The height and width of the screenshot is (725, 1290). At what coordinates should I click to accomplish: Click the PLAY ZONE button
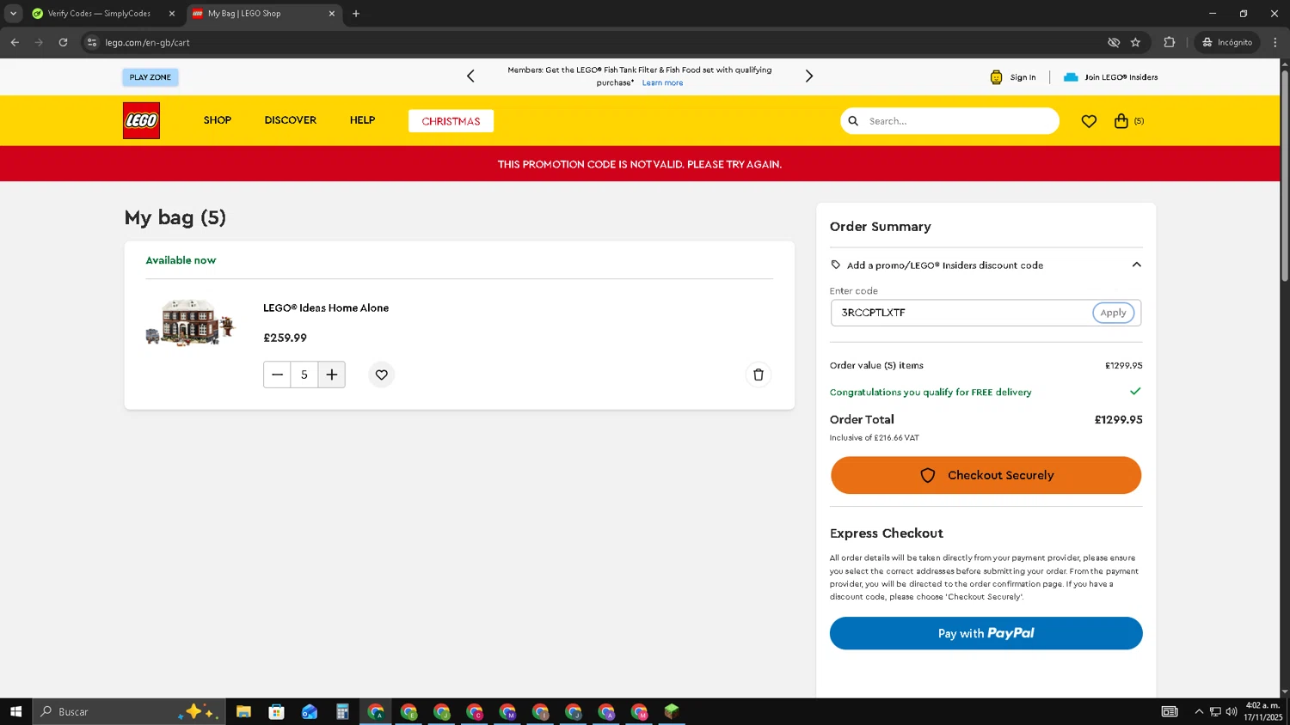(150, 77)
